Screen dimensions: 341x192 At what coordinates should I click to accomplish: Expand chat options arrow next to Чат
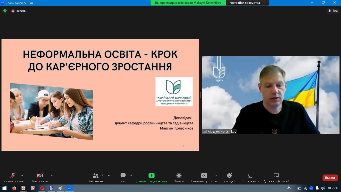tap(131, 175)
